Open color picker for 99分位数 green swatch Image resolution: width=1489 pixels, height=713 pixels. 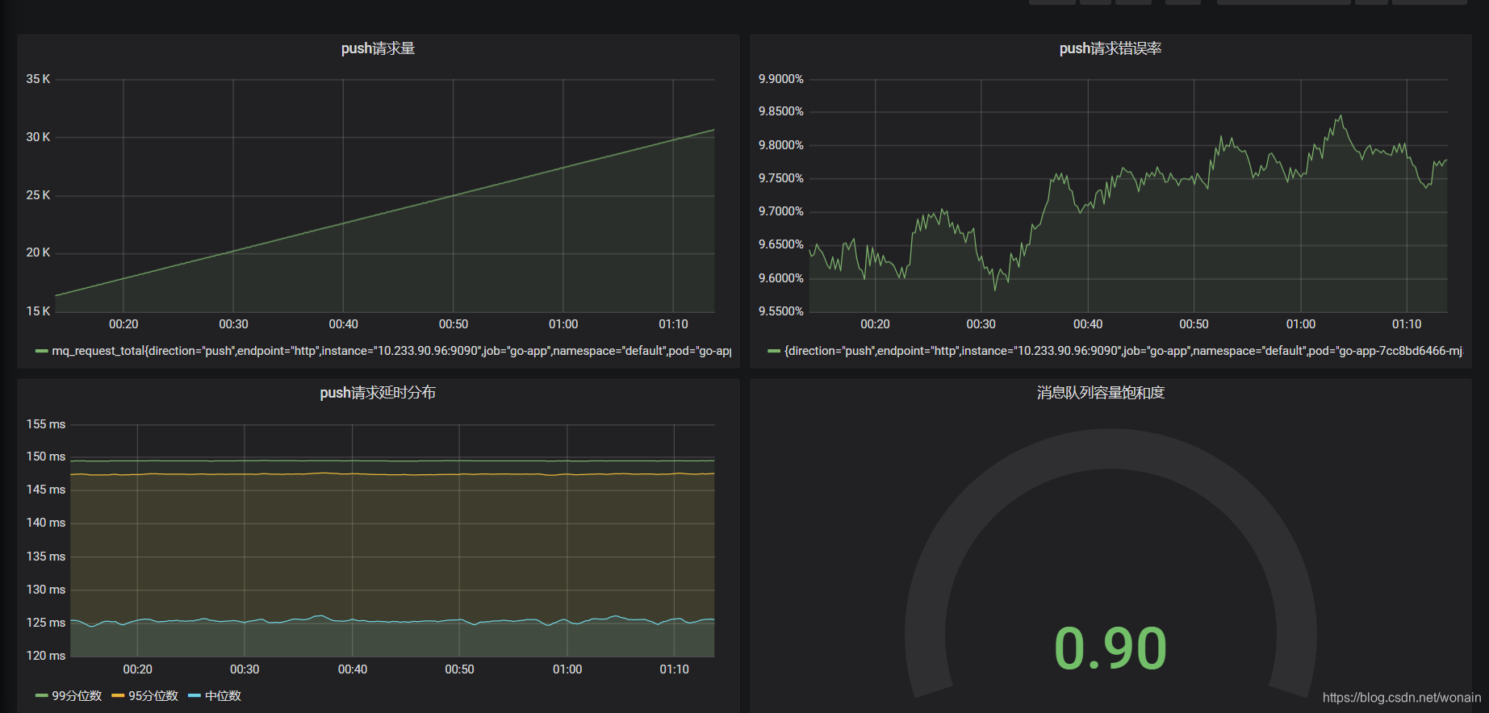(x=42, y=696)
